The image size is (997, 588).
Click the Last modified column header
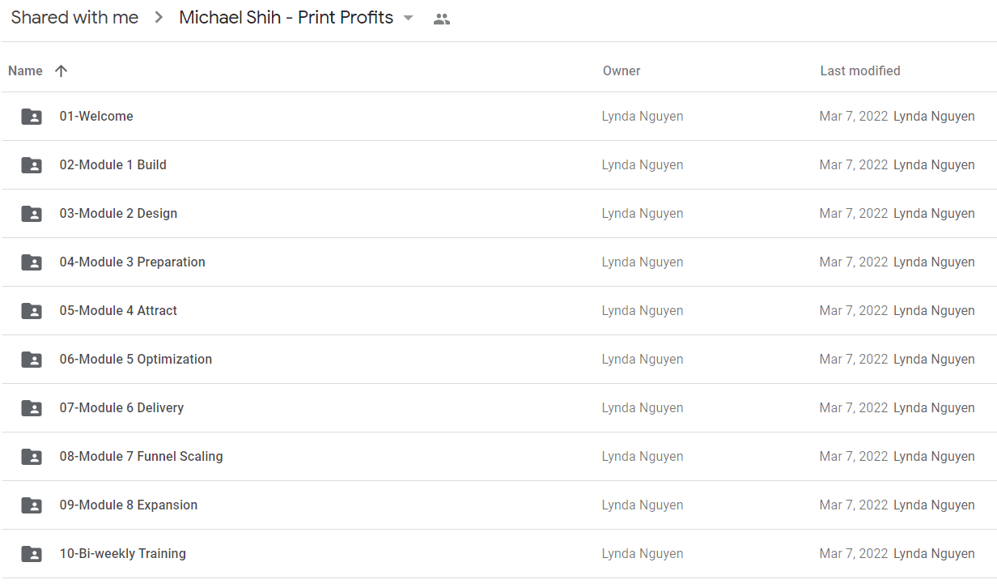pos(860,71)
